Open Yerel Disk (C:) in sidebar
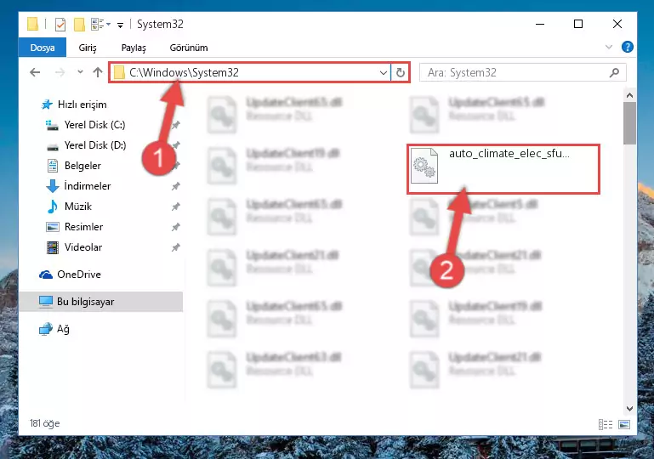654x459 pixels. [x=85, y=125]
